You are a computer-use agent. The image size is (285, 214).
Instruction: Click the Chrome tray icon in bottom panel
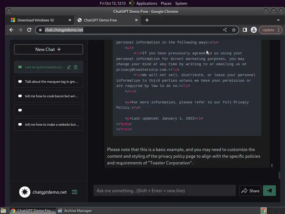pos(264,211)
